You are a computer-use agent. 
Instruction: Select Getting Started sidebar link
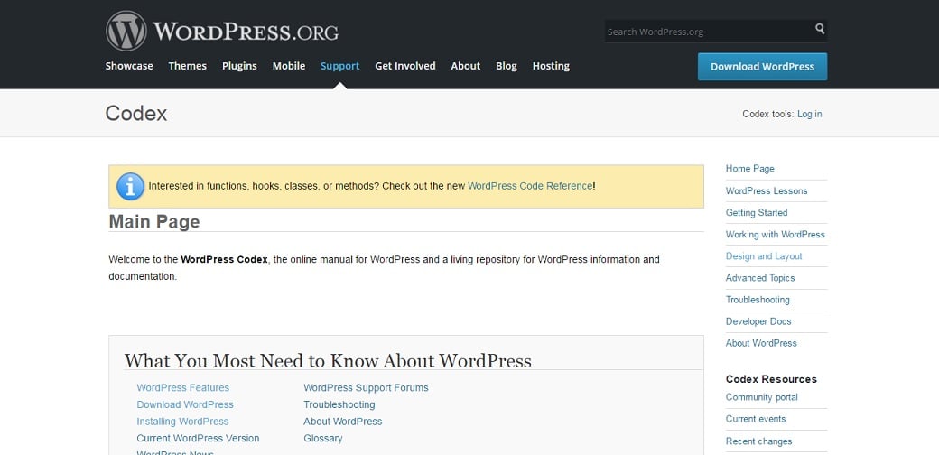[x=757, y=213]
